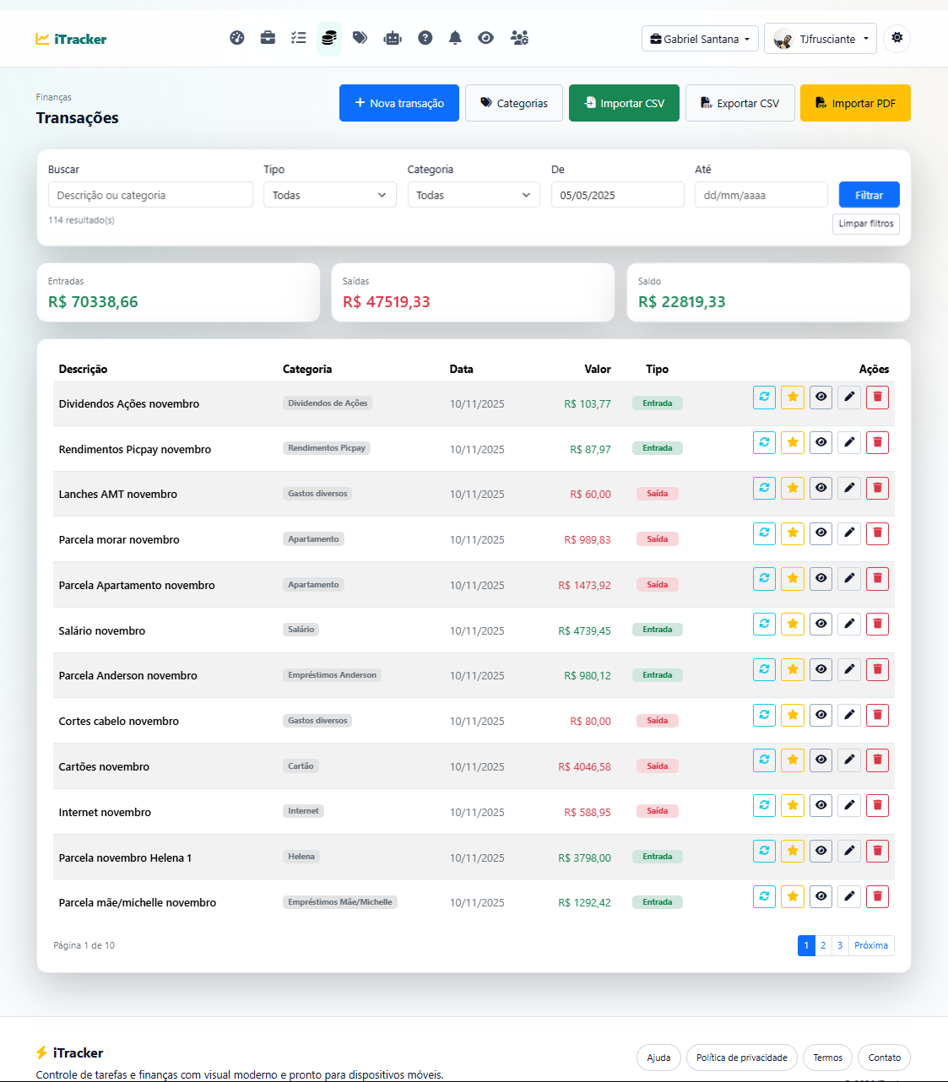Screen dimensions: 948x1082
Task: Select the Próxima pagination item
Action: tap(870, 946)
